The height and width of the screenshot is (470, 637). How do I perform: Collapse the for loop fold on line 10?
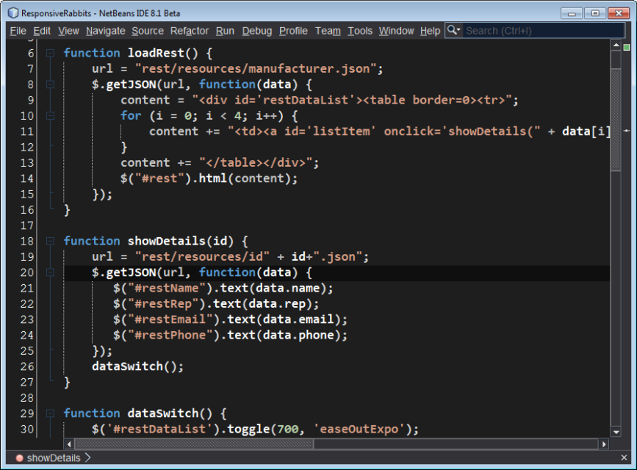click(x=49, y=116)
